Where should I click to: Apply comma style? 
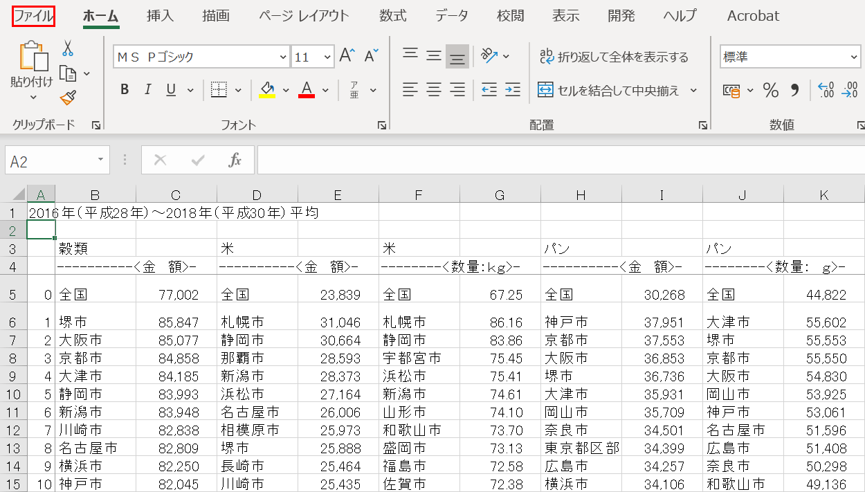[794, 90]
